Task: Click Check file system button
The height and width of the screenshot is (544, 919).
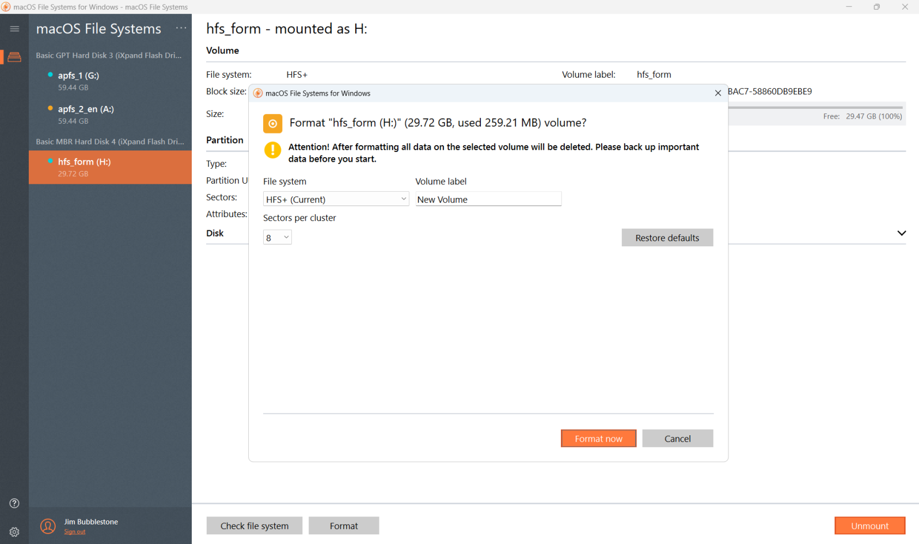Action: coord(255,526)
